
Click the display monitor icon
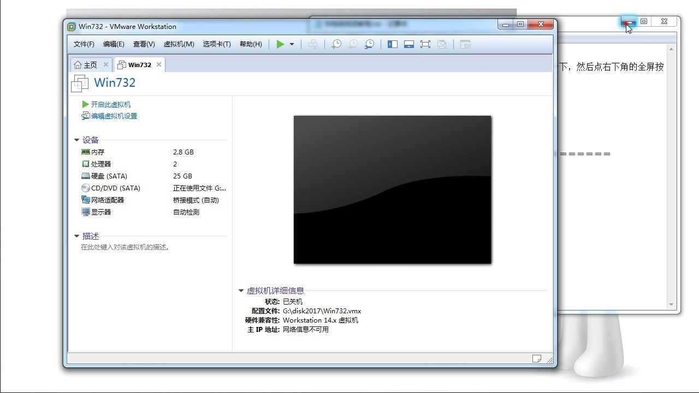[x=86, y=212]
